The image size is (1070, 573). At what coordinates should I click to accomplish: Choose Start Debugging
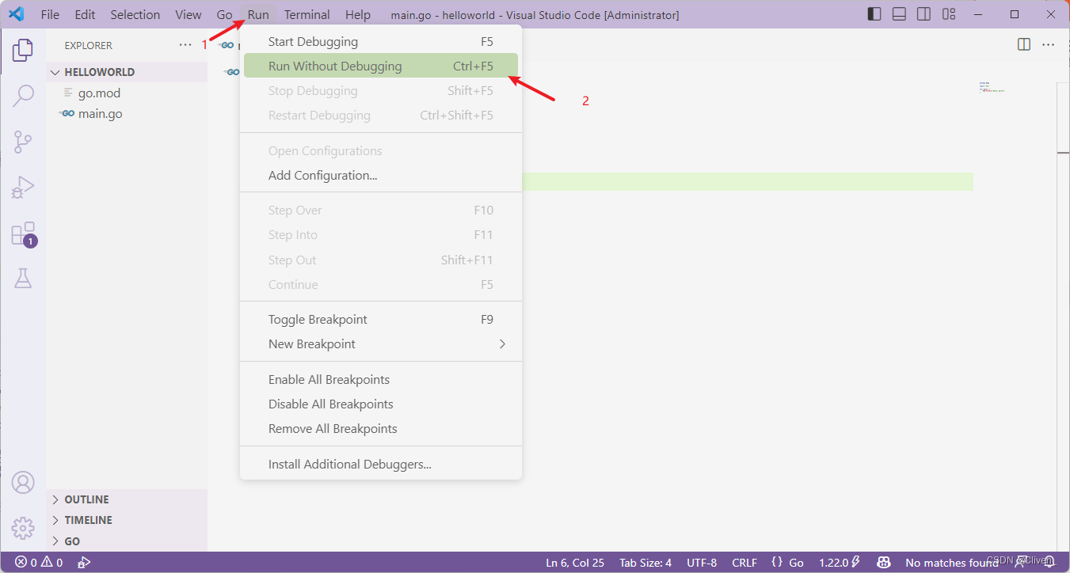pyautogui.click(x=381, y=42)
